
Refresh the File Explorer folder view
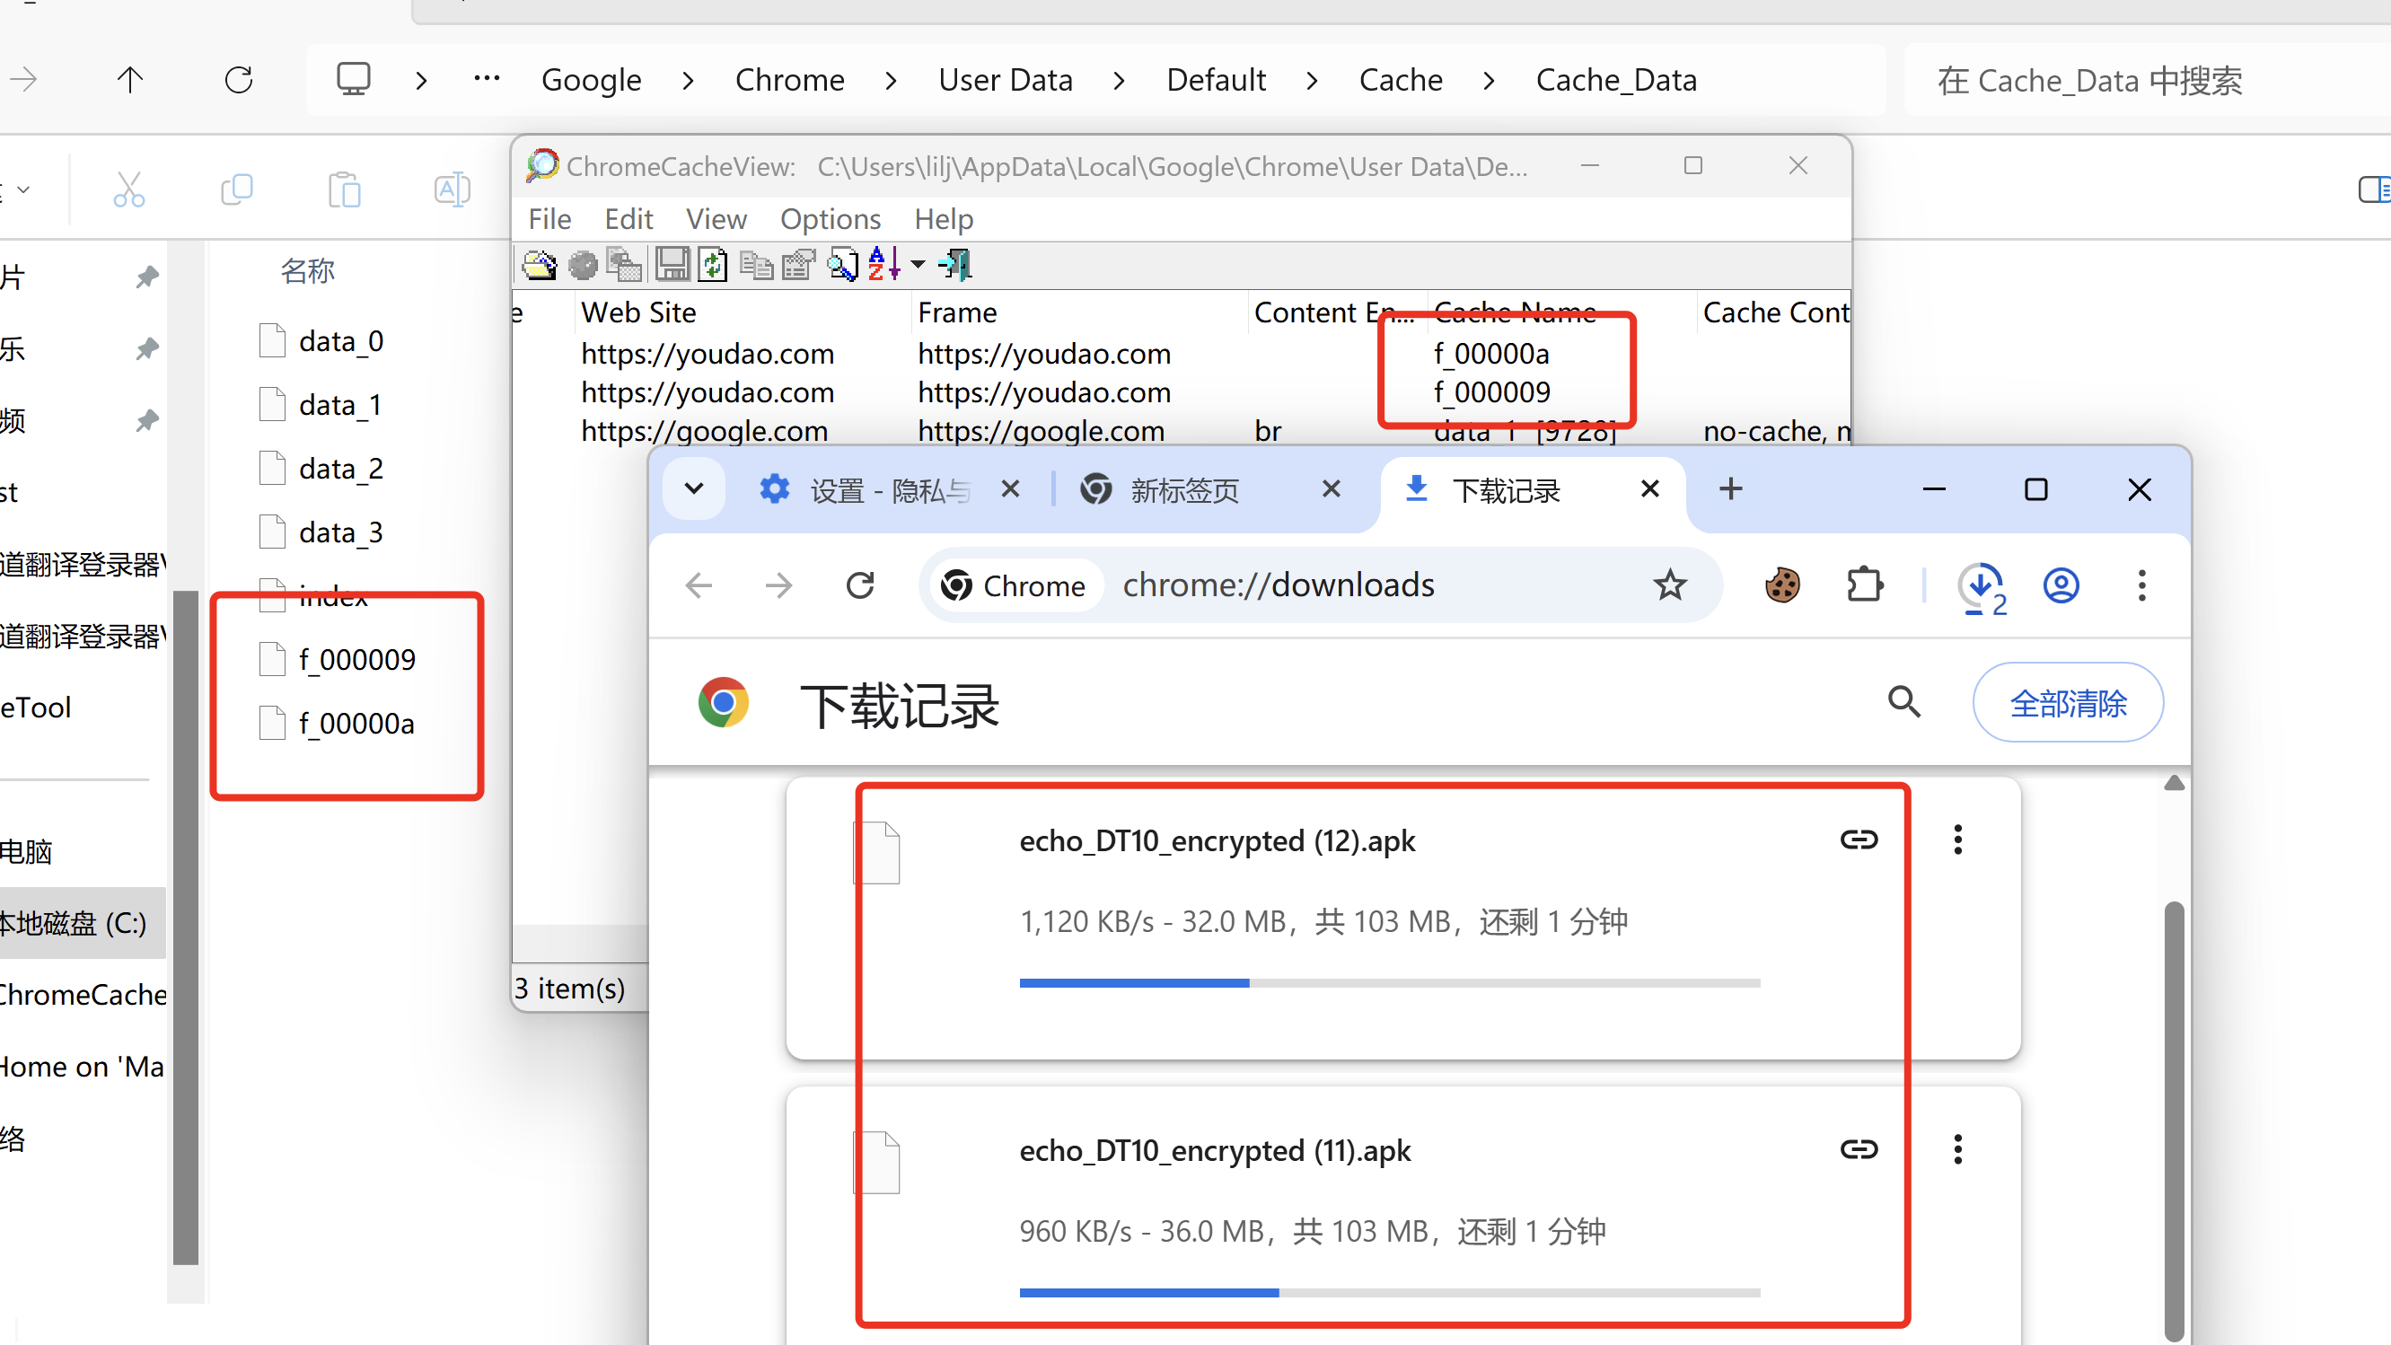[239, 80]
